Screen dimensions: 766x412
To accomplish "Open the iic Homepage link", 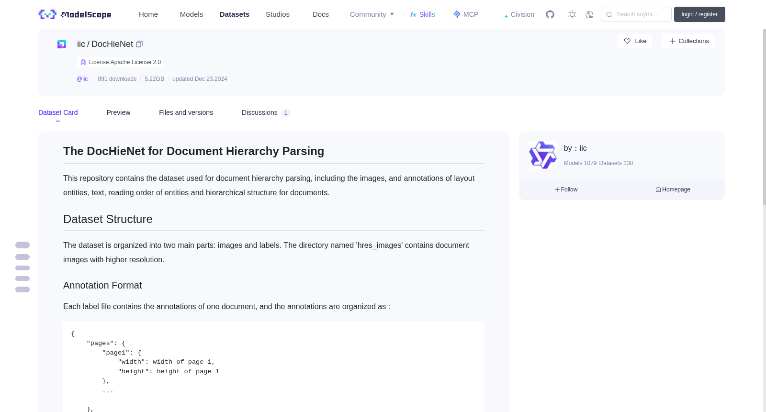I will point(673,189).
